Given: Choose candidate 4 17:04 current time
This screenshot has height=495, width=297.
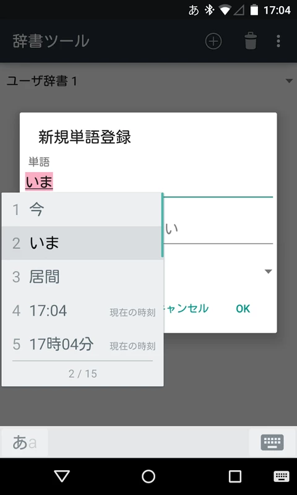Looking at the screenshot, I should 82,311.
